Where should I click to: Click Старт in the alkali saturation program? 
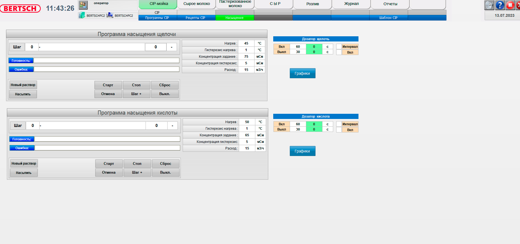pyautogui.click(x=108, y=85)
